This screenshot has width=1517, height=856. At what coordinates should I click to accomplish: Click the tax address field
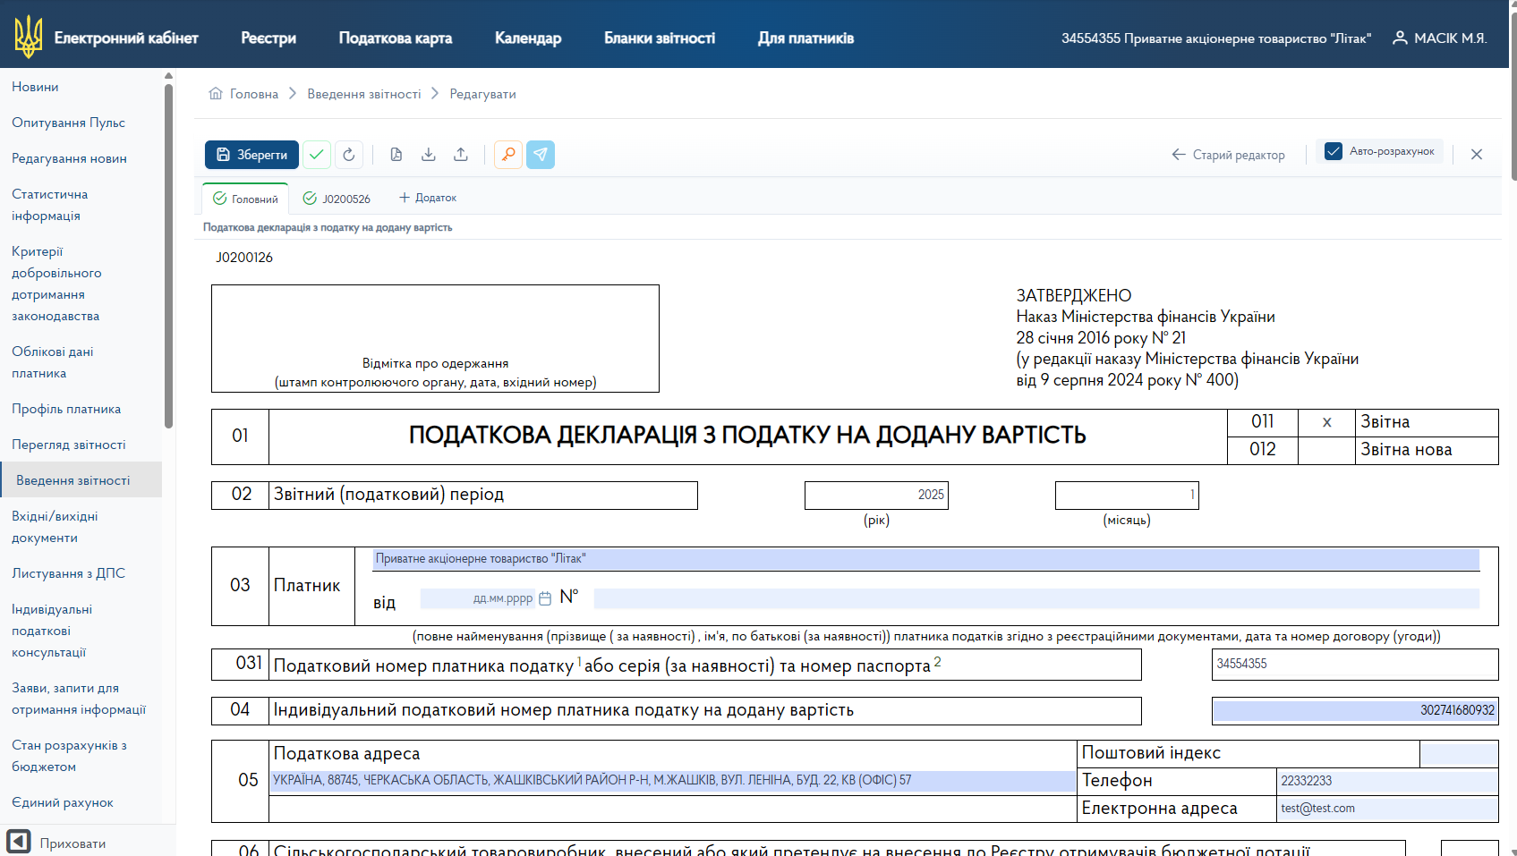(673, 781)
